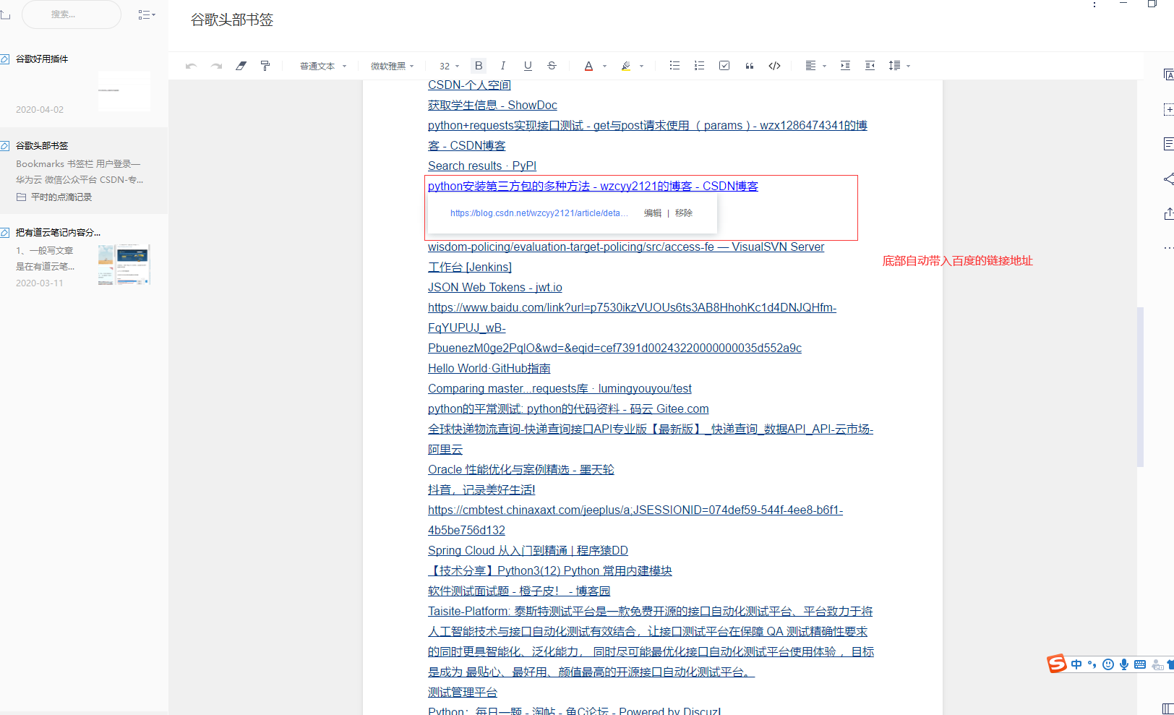Click the note search box
The image size is (1174, 715).
(71, 14)
